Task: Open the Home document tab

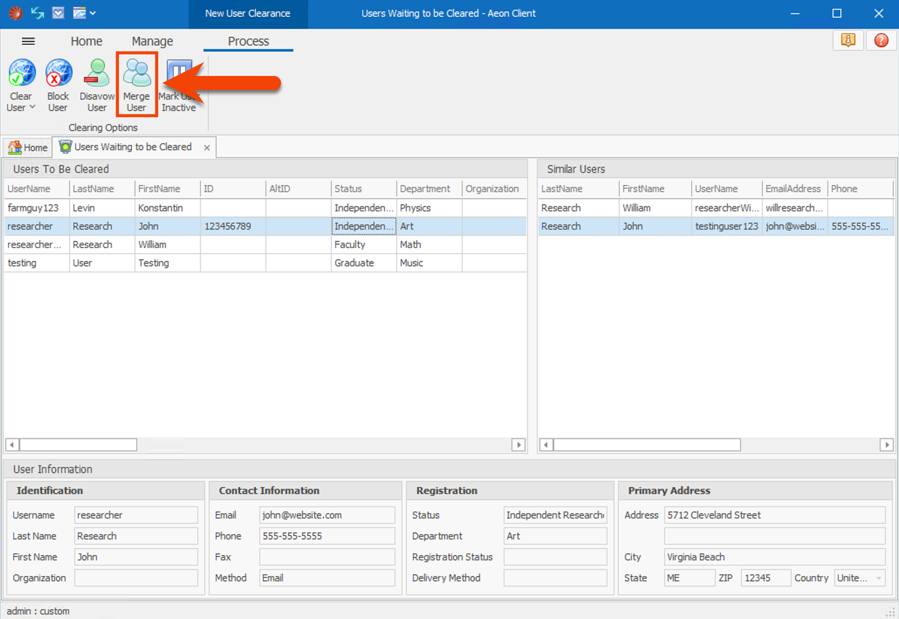Action: (28, 148)
